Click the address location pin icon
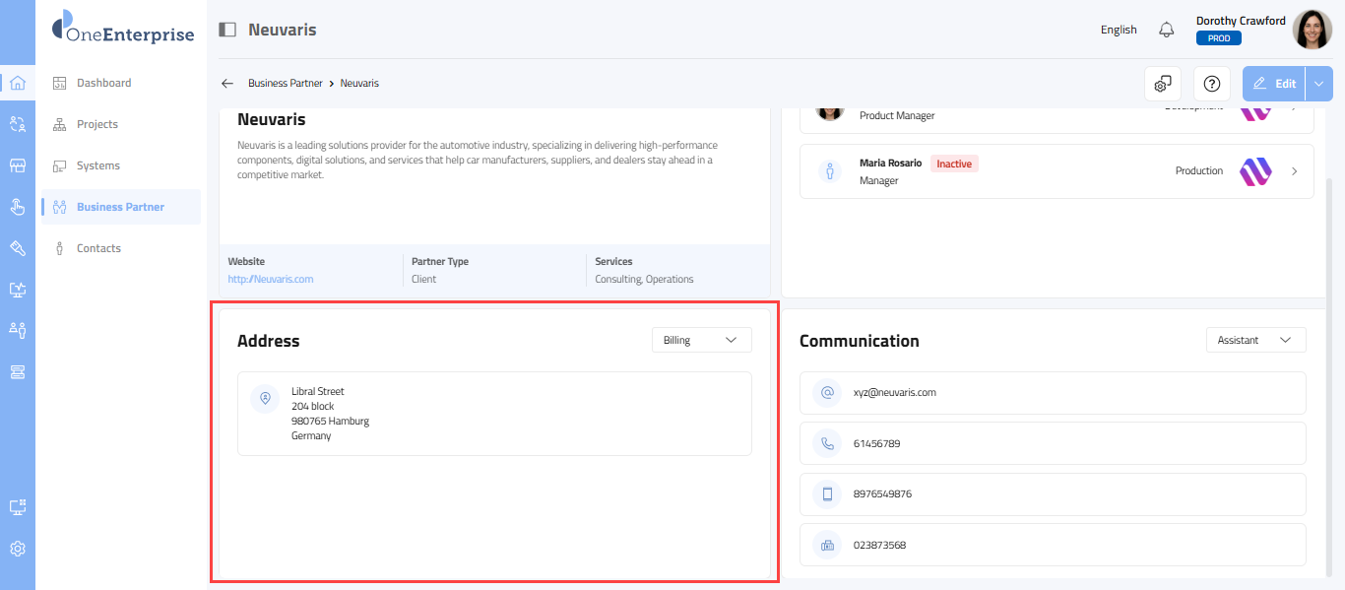Image resolution: width=1345 pixels, height=590 pixels. [265, 399]
